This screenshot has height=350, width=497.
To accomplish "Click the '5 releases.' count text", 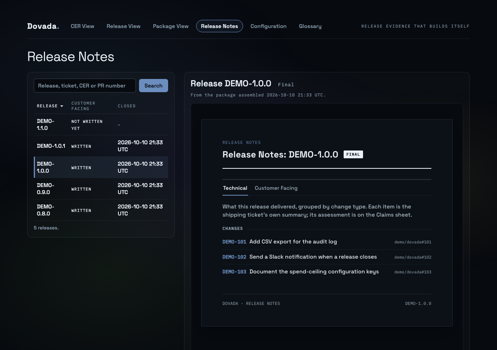I will (46, 228).
